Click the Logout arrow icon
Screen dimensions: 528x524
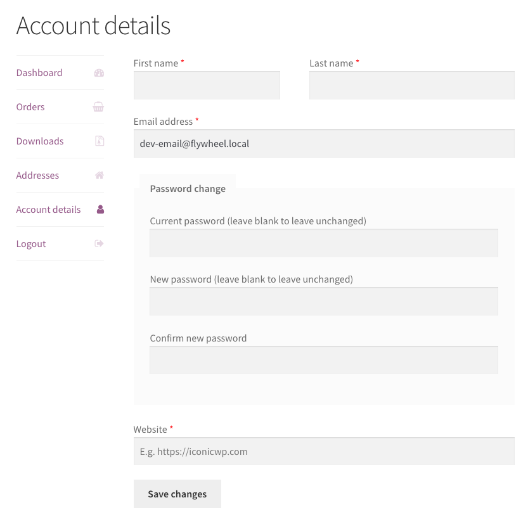click(x=99, y=244)
